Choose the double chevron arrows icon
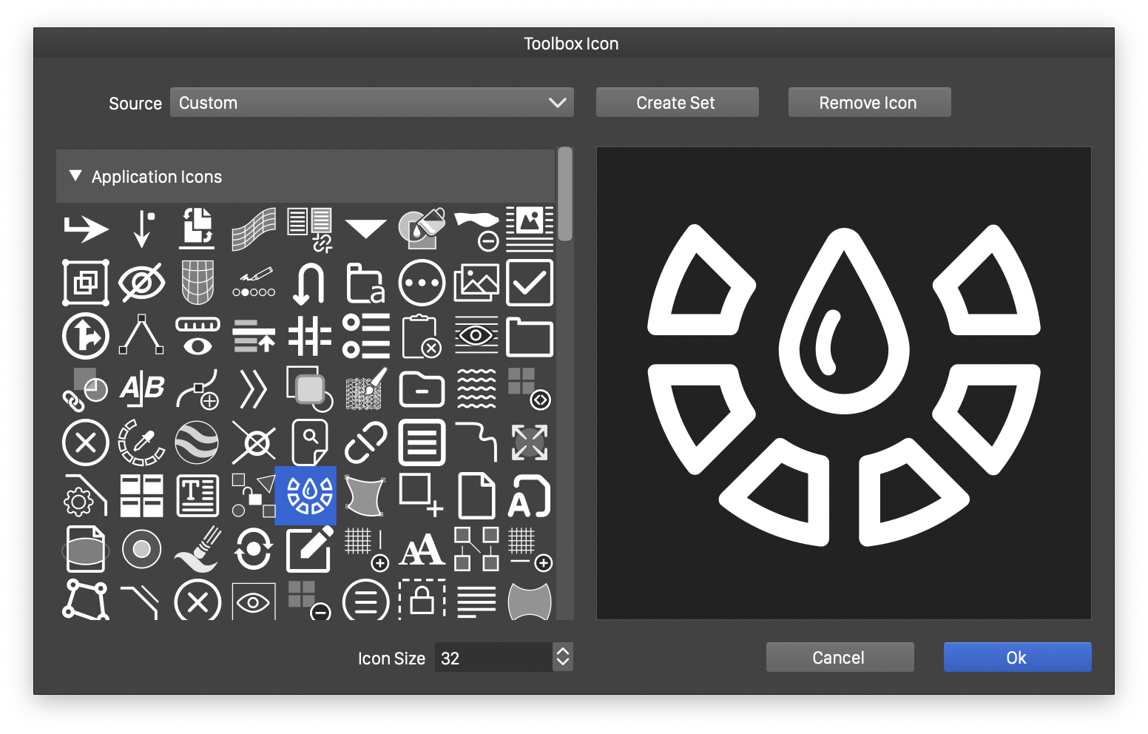The image size is (1148, 734). tap(253, 389)
